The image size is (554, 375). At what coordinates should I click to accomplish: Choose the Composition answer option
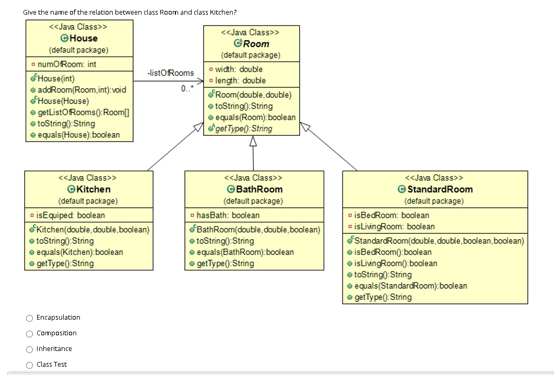(x=29, y=333)
